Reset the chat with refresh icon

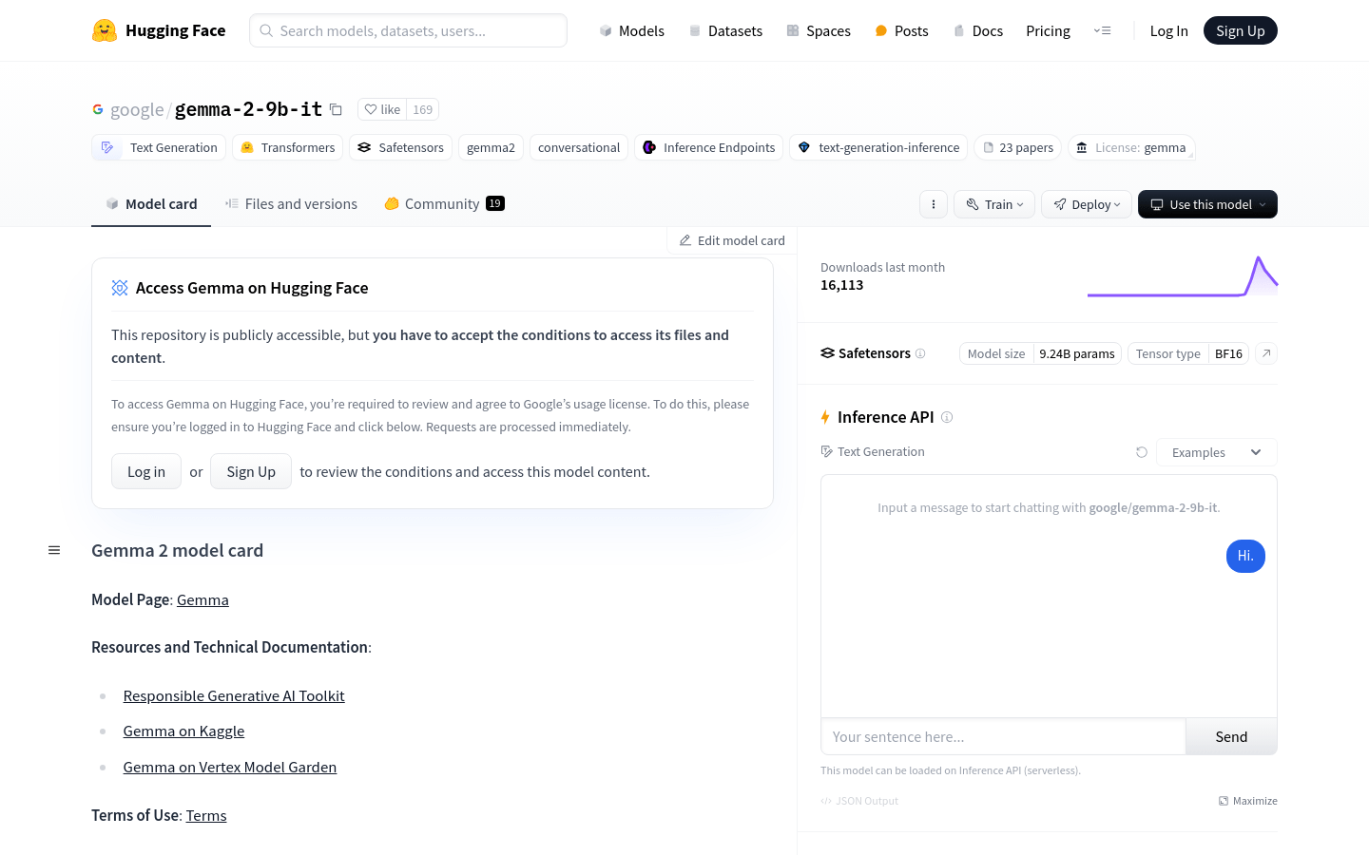click(1142, 452)
